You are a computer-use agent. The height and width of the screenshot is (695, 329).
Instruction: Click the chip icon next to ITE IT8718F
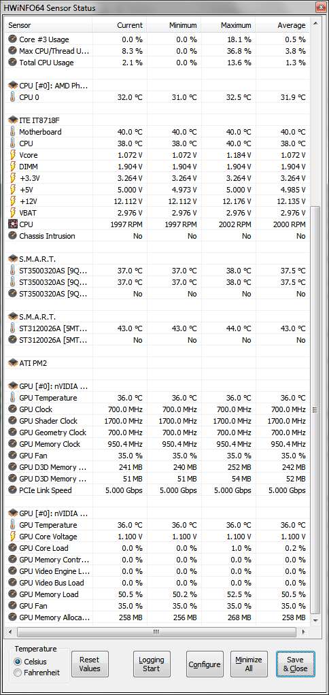(x=12, y=120)
